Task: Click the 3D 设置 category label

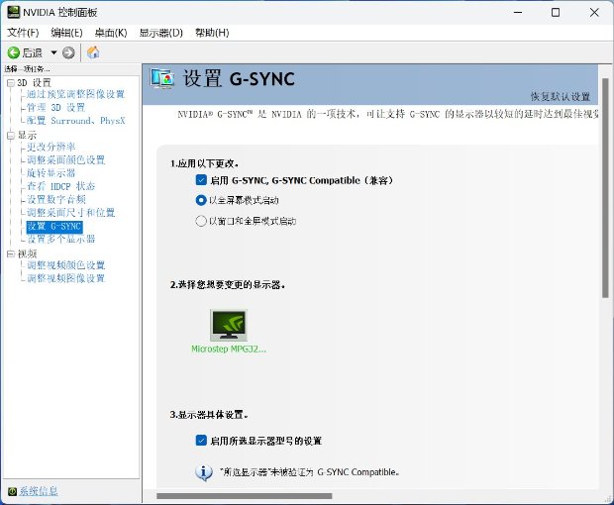Action: 35,83
